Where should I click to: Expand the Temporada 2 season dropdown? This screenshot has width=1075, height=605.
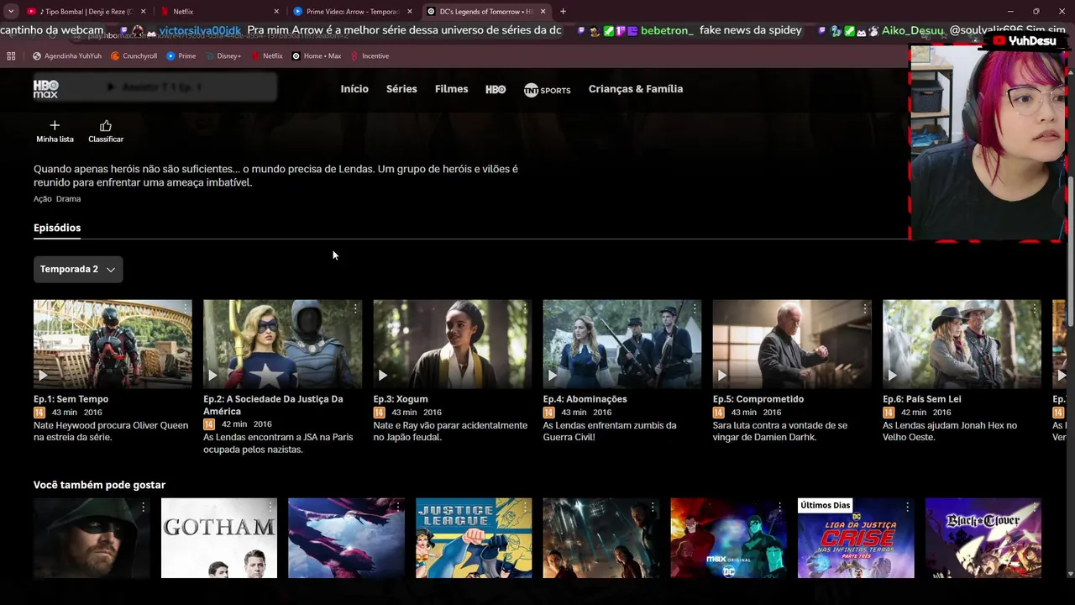click(x=78, y=269)
